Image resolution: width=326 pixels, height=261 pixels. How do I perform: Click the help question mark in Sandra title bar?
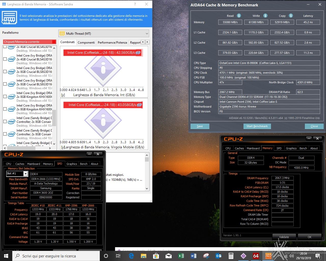coord(135,4)
